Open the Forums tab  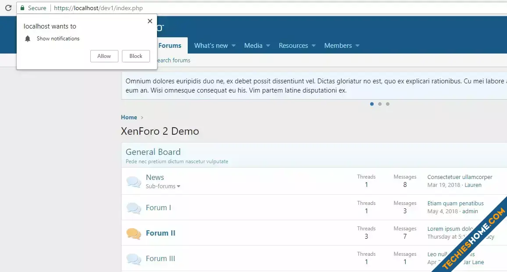[170, 46]
